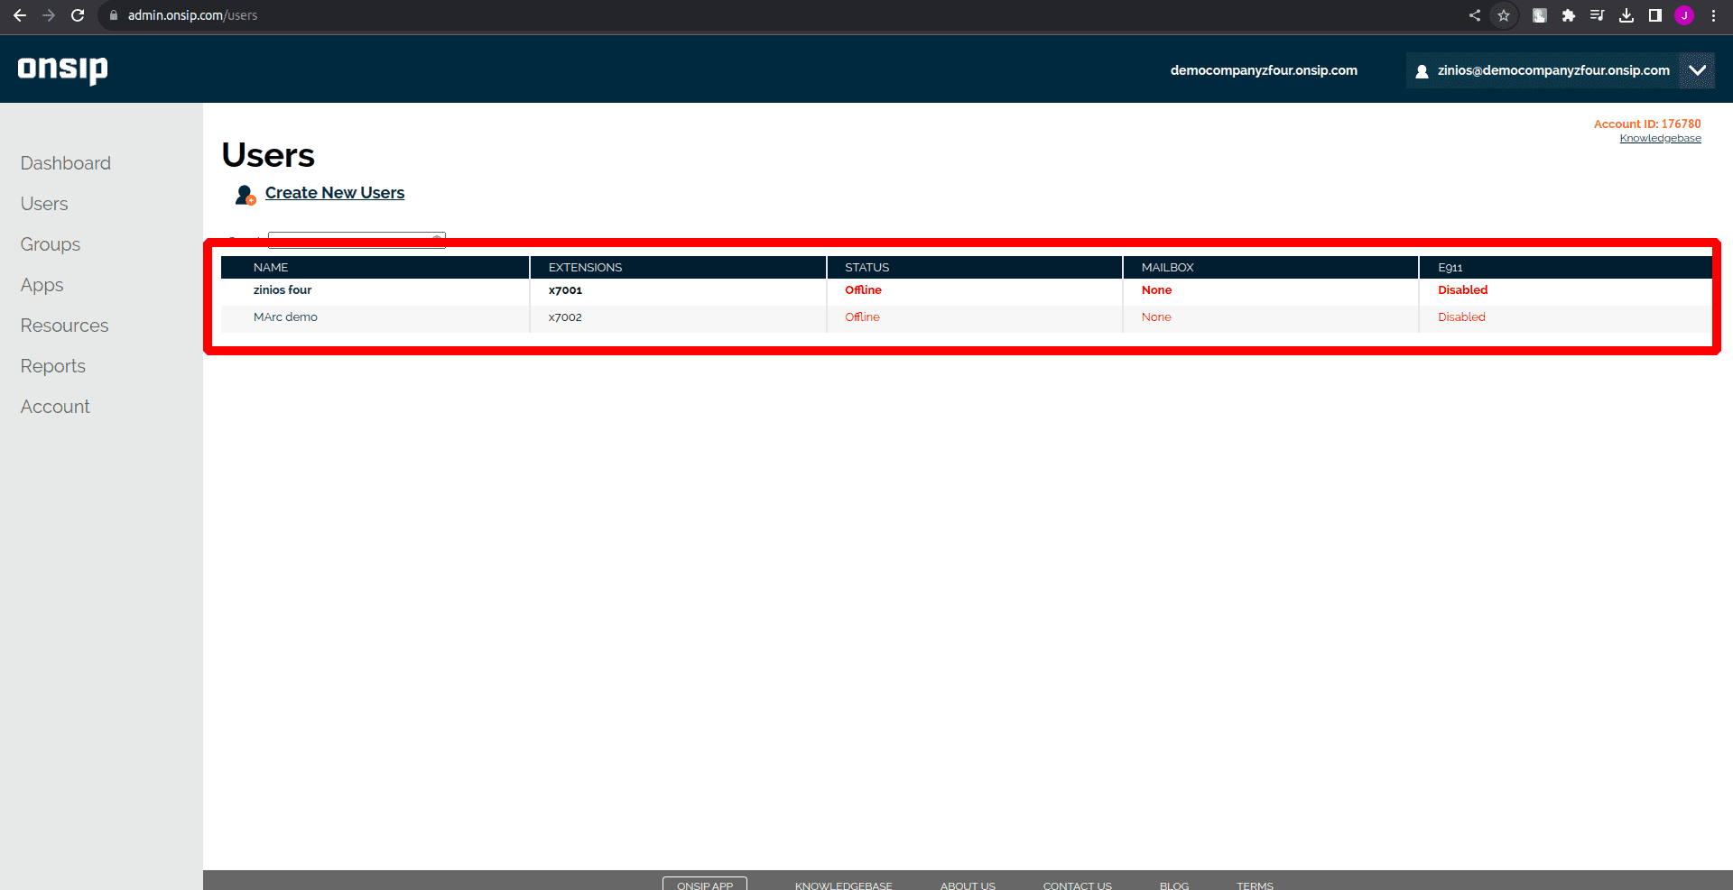The image size is (1733, 890).
Task: Open the media control playlist icon
Action: [x=1598, y=15]
